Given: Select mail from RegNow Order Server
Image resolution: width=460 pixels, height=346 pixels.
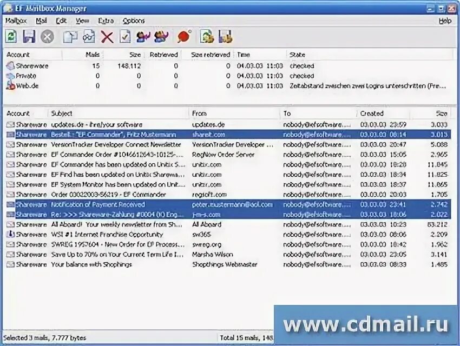Looking at the screenshot, I should pyautogui.click(x=228, y=155).
